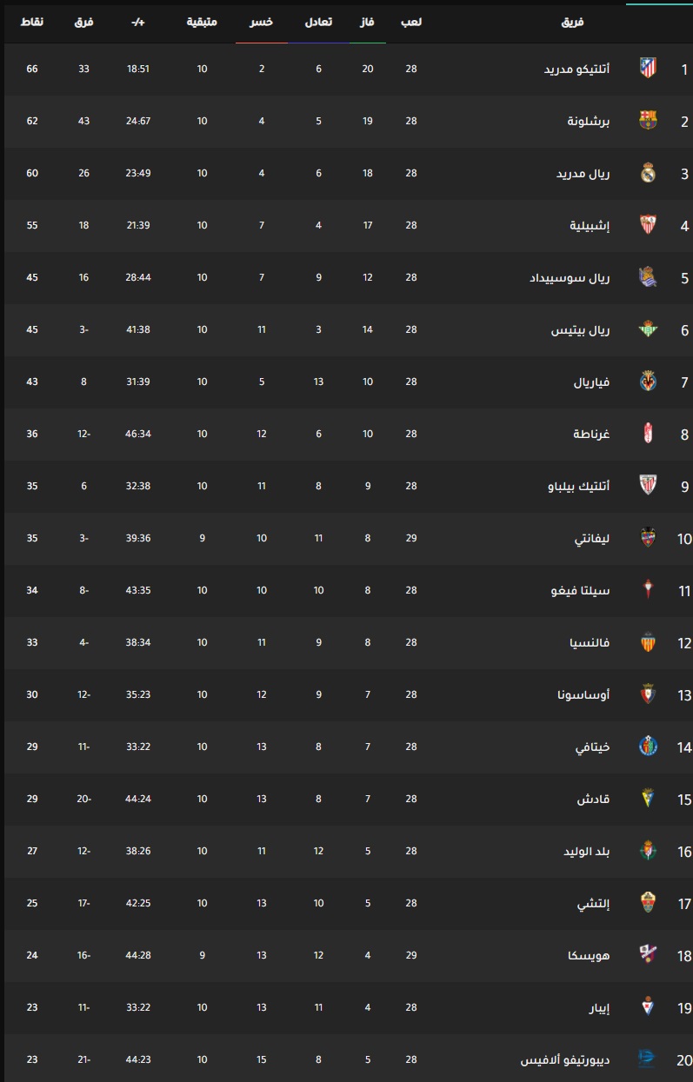The width and height of the screenshot is (693, 1082).
Task: Select the إيبار row in standings
Action: (346, 1007)
